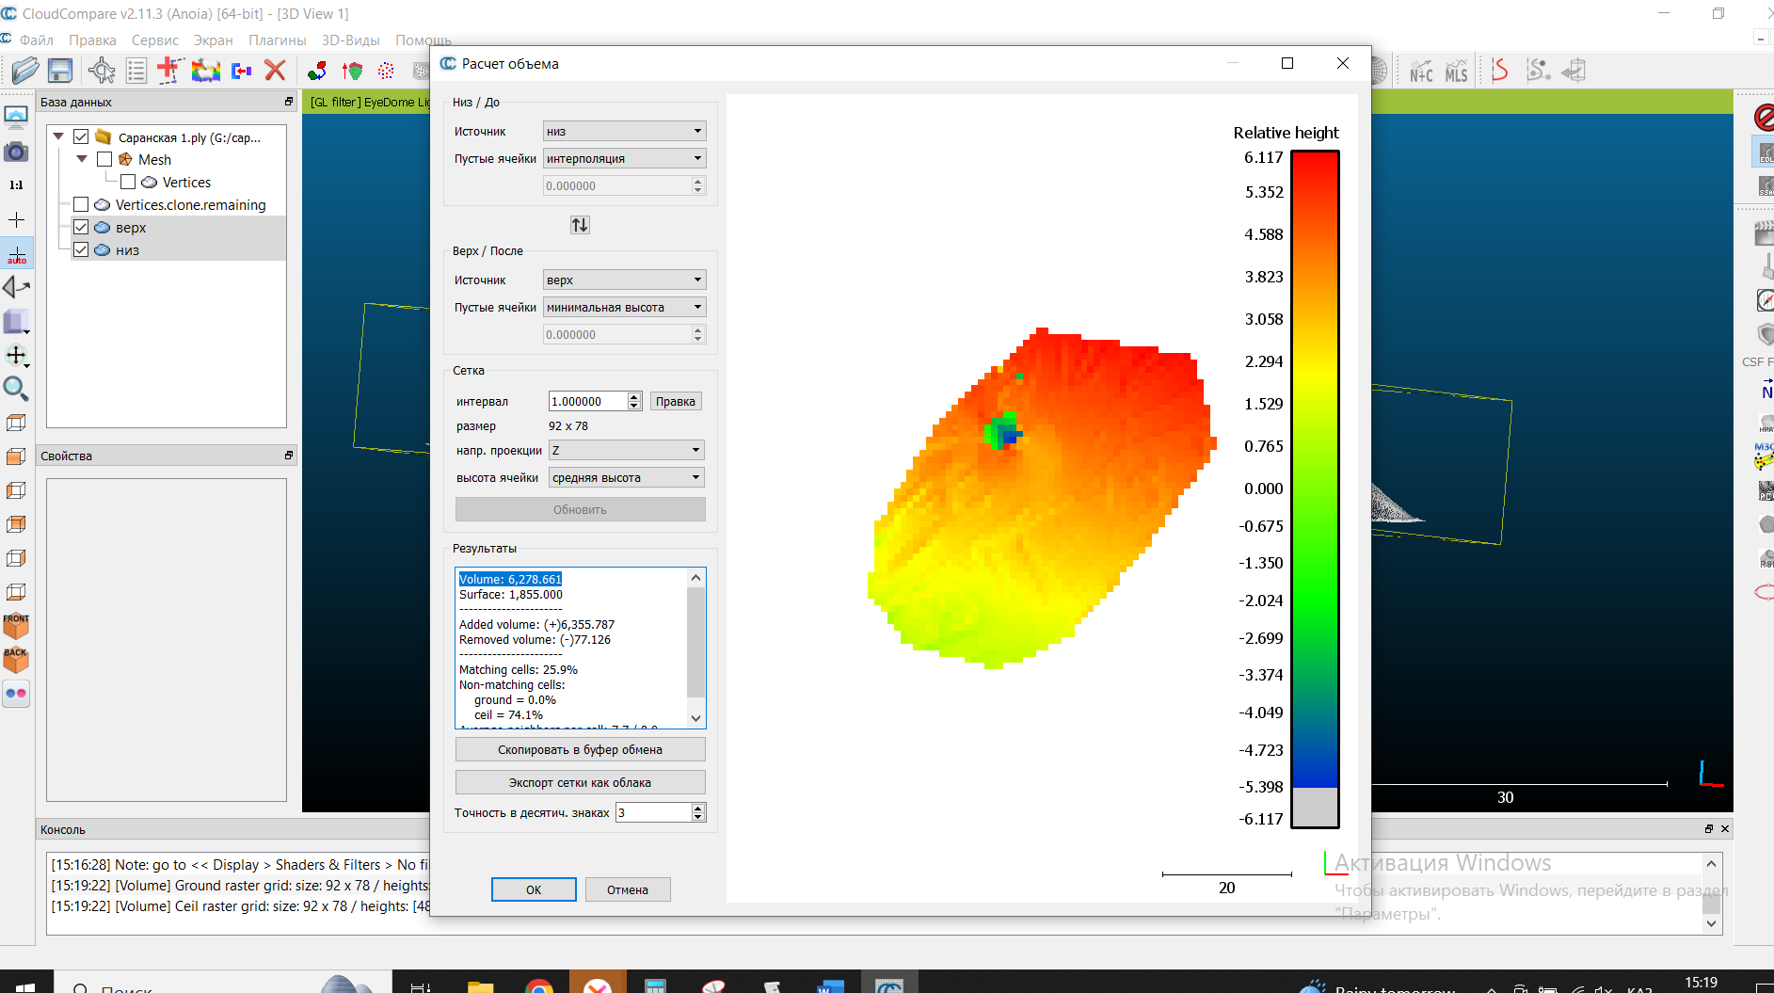1774x993 pixels.
Task: Select the magnifier zoom tool in left sidebar
Action: pos(16,389)
